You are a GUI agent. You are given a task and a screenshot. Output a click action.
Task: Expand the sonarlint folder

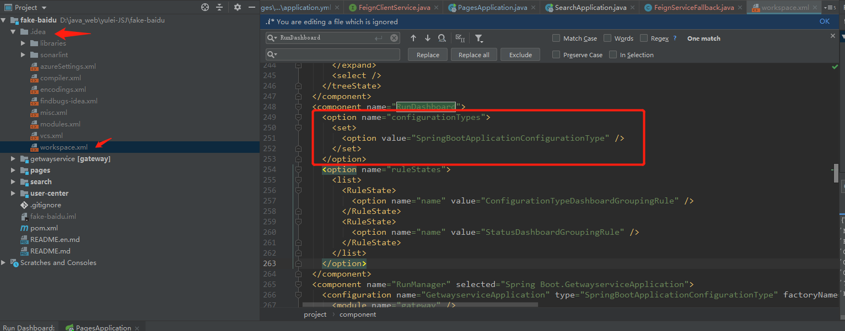pyautogui.click(x=23, y=54)
